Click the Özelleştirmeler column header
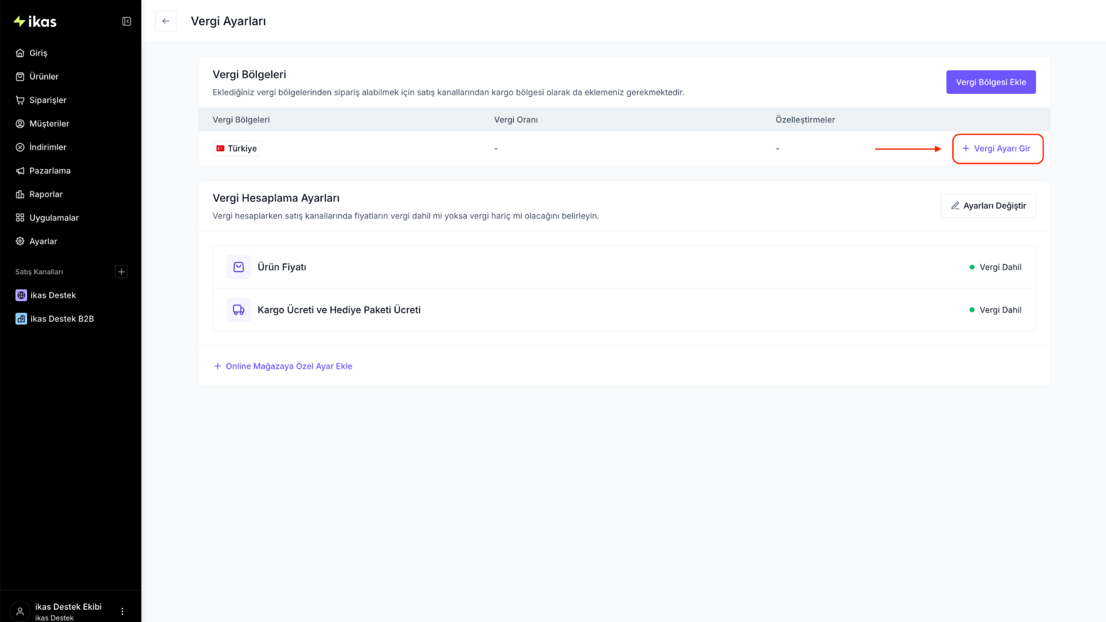The image size is (1106, 622). point(805,120)
